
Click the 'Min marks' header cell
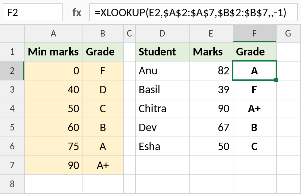click(x=54, y=52)
